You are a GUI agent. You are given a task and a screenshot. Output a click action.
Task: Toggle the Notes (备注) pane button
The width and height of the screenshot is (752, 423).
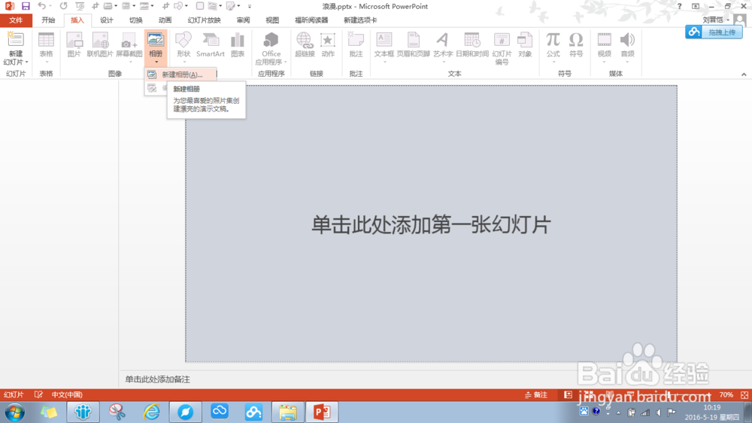coord(536,394)
